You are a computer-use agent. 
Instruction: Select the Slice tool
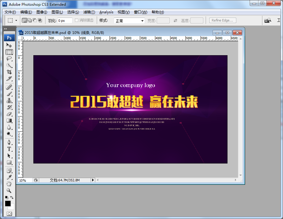pyautogui.click(x=9, y=79)
